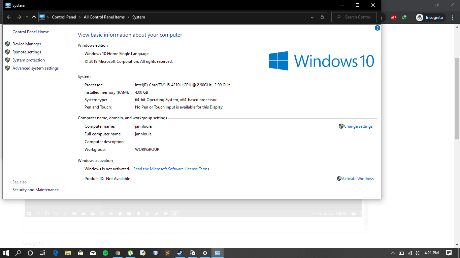460x258 pixels.
Task: Open Wi-Fi network icon in tray
Action: point(410,253)
